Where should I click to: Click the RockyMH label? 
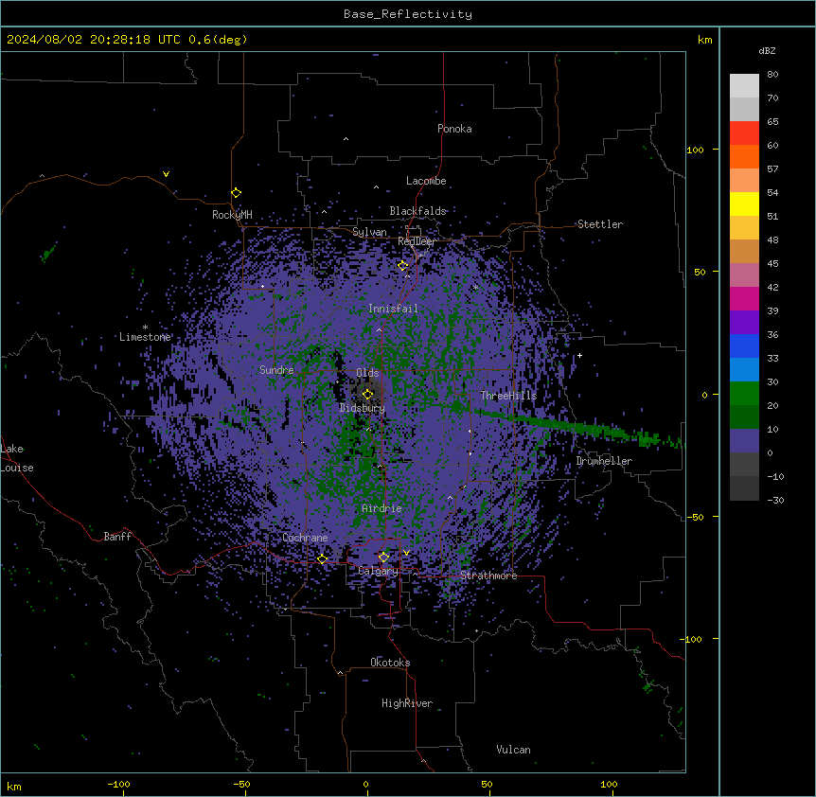tap(232, 215)
